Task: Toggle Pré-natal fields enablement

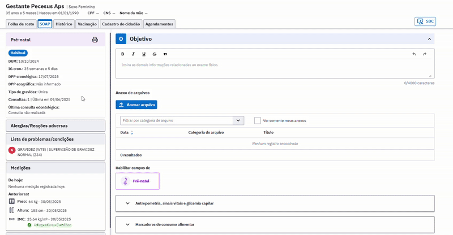Action: [x=138, y=181]
